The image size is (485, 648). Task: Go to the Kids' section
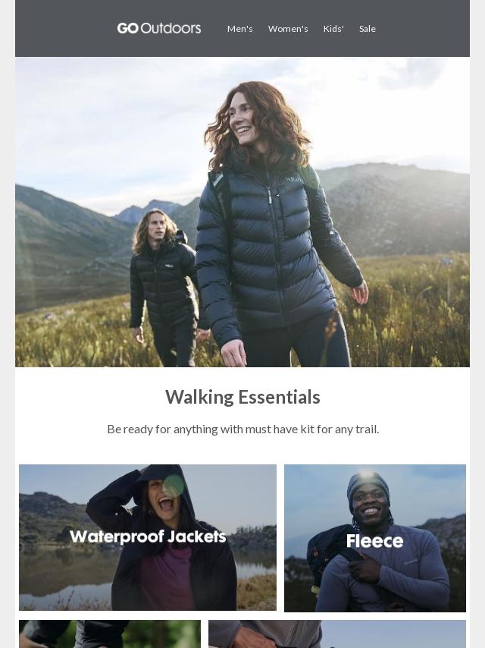pos(333,29)
